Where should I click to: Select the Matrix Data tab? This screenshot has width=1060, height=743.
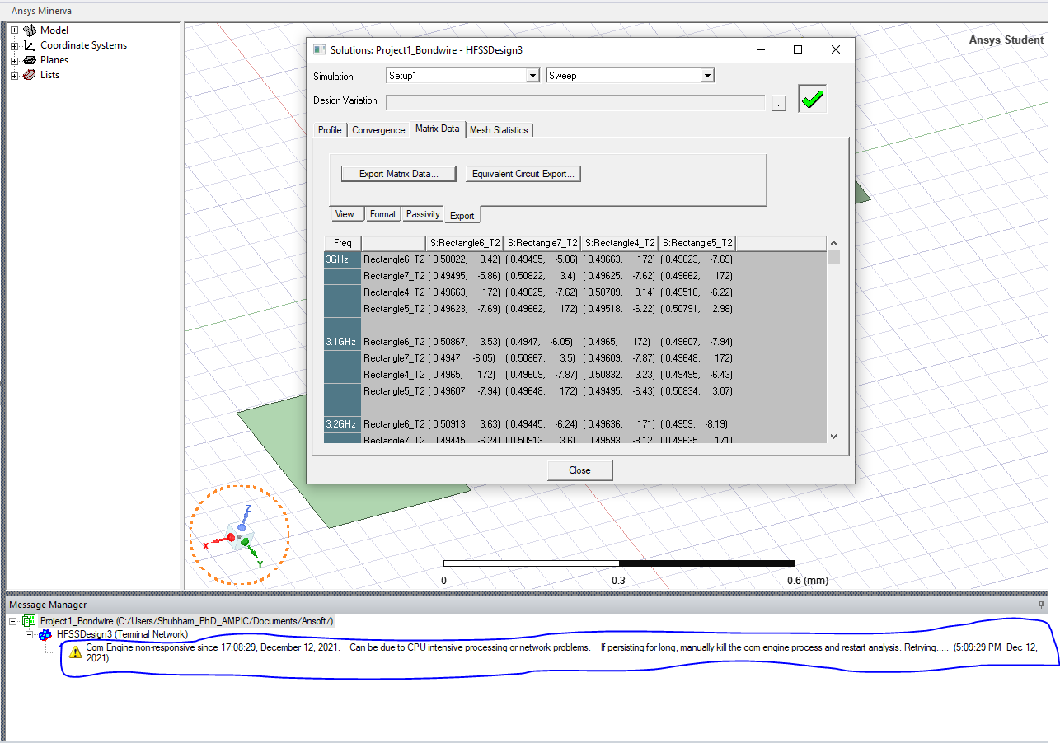(438, 129)
